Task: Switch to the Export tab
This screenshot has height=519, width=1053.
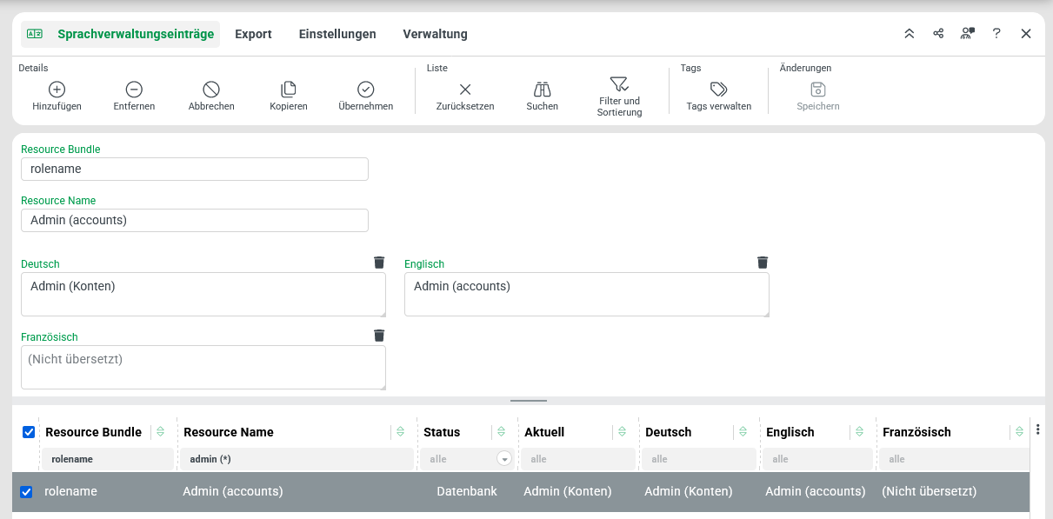Action: coord(253,34)
